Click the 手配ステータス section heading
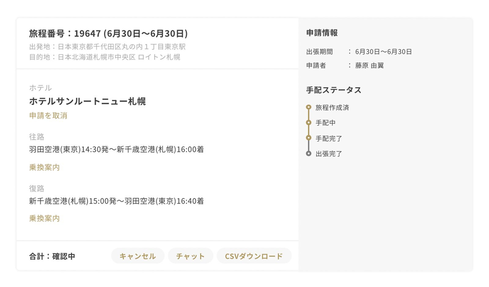 pyautogui.click(x=334, y=90)
